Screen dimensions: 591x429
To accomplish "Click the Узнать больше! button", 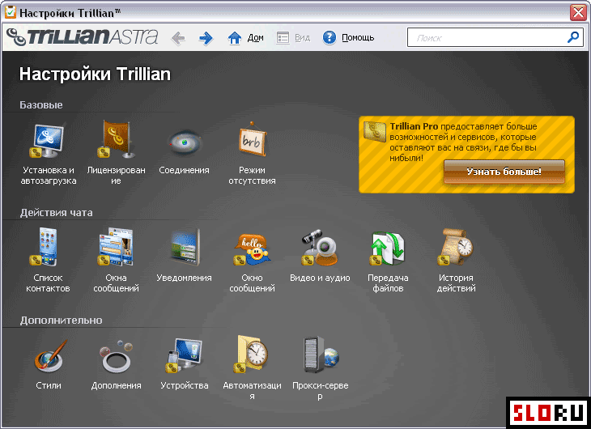I will tap(504, 172).
